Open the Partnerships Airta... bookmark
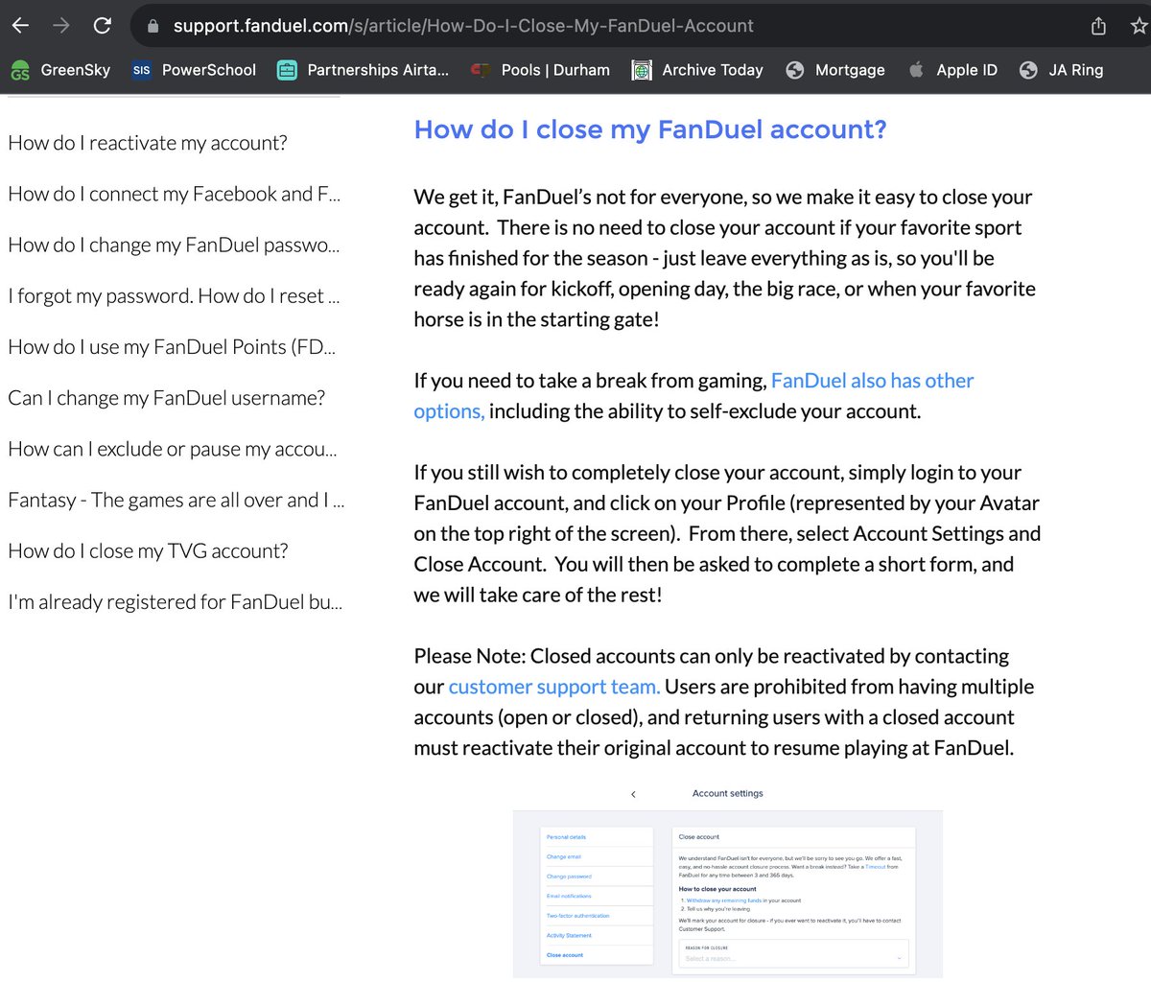 click(x=363, y=70)
